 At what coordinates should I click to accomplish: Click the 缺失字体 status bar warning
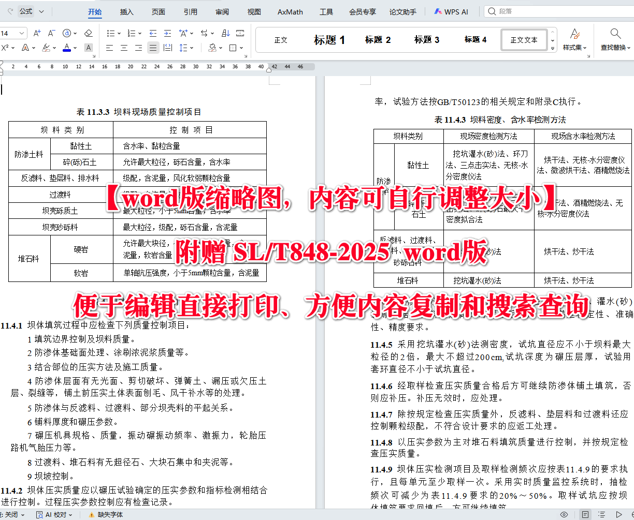click(x=110, y=514)
